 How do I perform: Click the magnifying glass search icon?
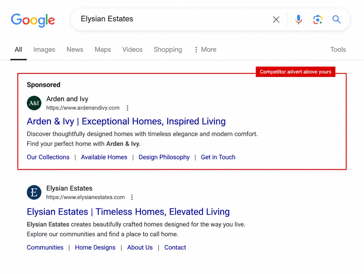(336, 20)
